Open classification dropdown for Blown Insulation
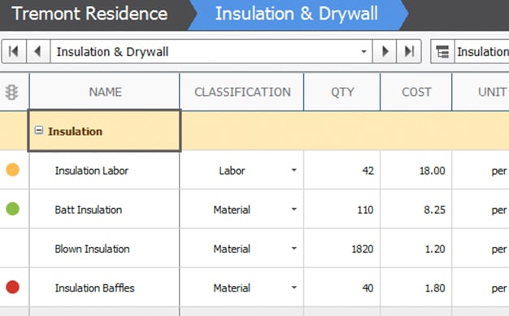509x316 pixels. [294, 249]
